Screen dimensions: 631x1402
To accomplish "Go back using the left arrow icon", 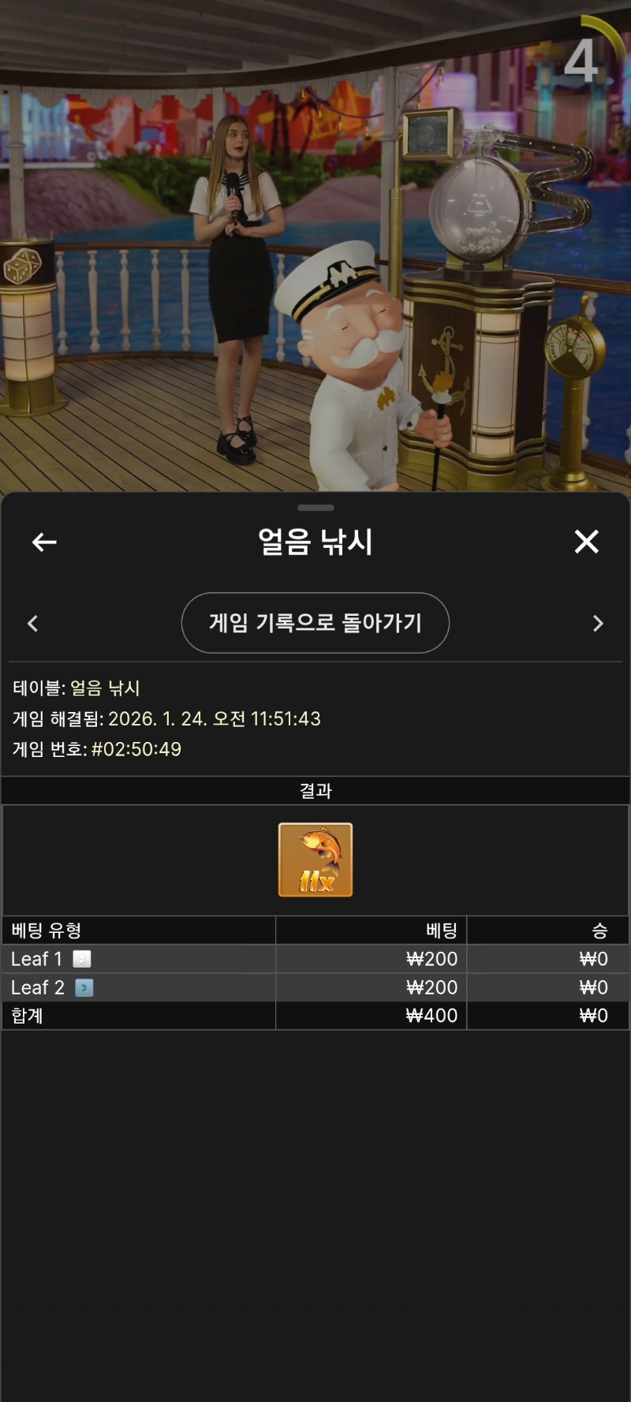I will click(44, 542).
